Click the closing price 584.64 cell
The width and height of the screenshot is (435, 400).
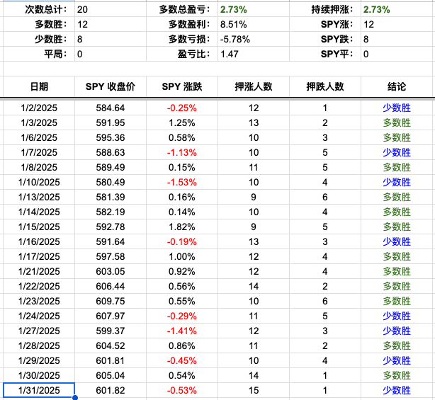pyautogui.click(x=111, y=108)
